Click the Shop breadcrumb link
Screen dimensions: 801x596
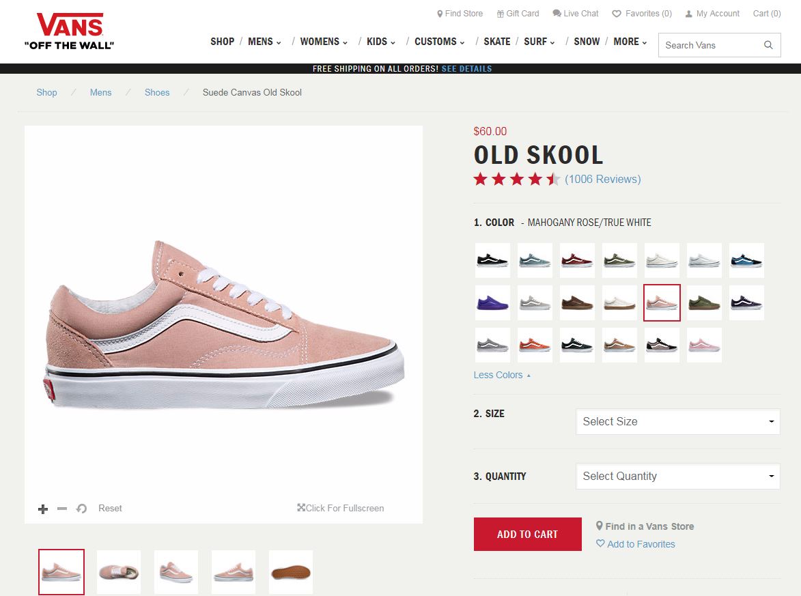coord(46,92)
